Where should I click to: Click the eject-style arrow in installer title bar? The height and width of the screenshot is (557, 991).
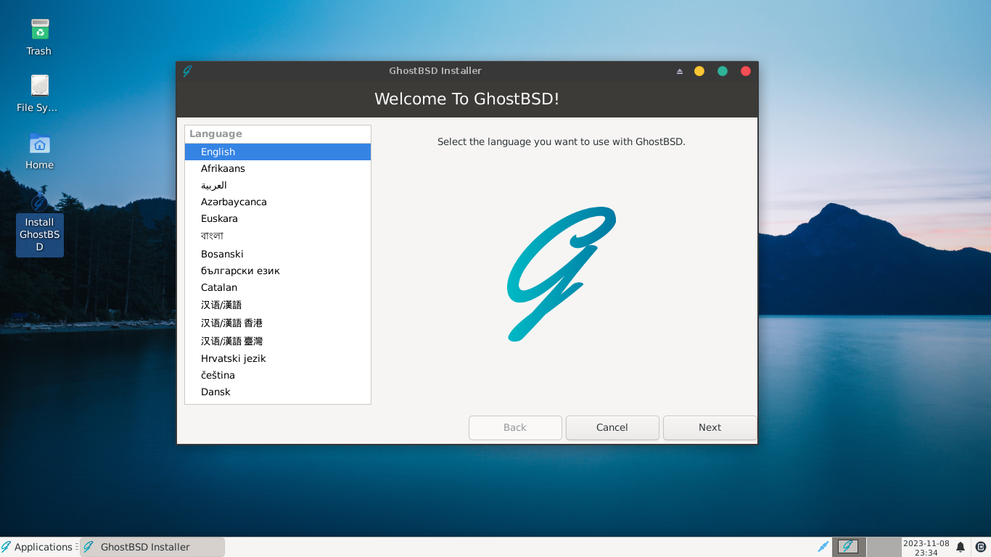tap(680, 71)
